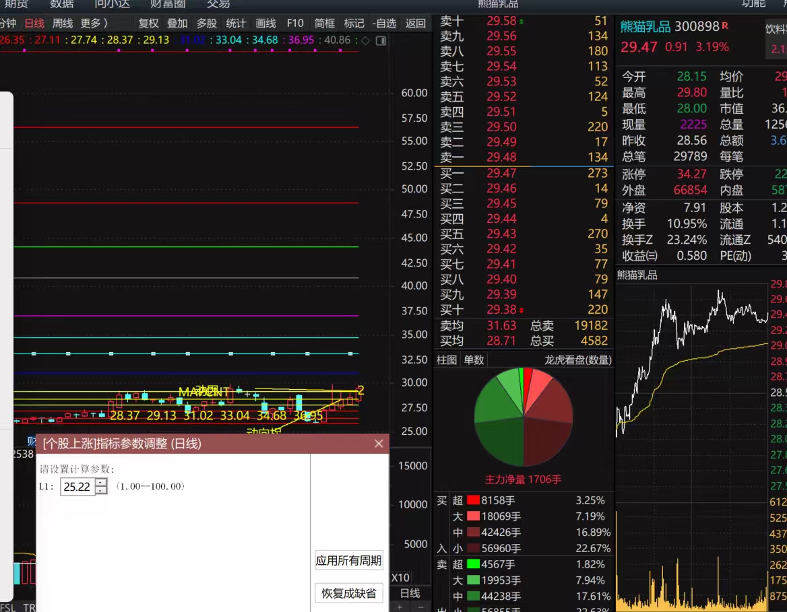Click the minus zoom button under 日线
Image resolution: width=787 pixels, height=612 pixels.
pos(420,607)
